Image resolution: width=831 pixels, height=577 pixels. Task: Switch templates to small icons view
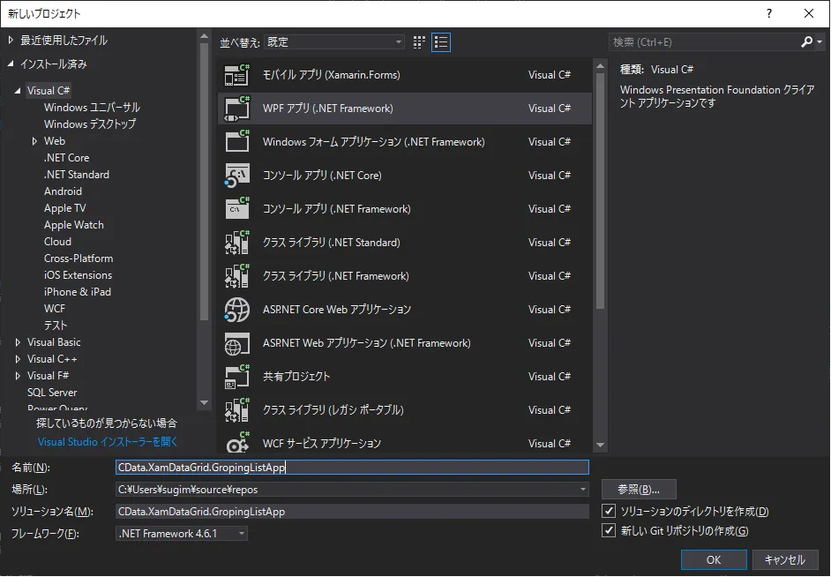[x=418, y=41]
